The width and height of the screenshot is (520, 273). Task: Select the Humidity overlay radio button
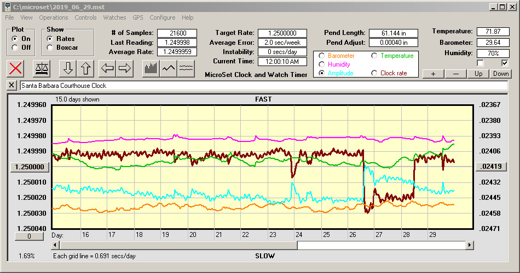tap(321, 64)
